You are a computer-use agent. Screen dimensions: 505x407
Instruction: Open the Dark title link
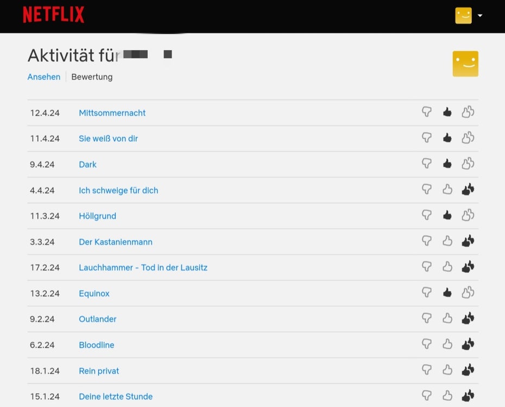tap(87, 164)
